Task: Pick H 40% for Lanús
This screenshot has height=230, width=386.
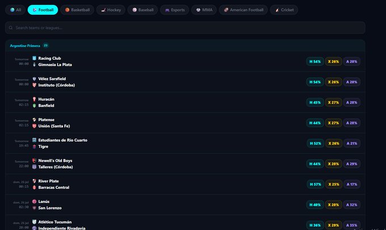Action: pos(315,205)
